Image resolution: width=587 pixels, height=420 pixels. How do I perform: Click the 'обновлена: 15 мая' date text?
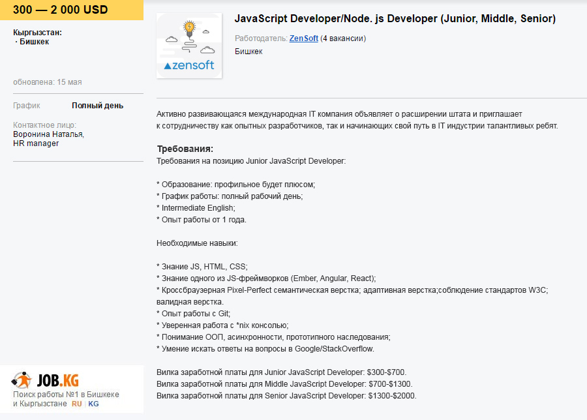point(48,82)
